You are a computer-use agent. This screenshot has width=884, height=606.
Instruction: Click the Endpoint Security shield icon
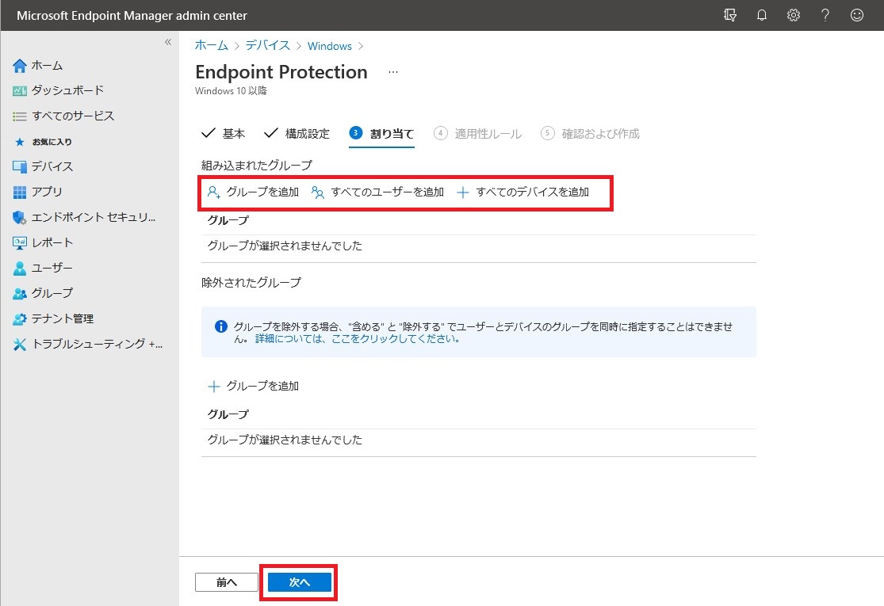20,217
